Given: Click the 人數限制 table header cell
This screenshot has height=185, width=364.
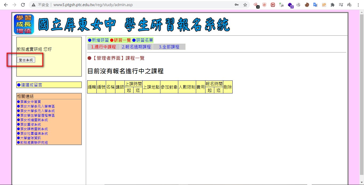Looking at the screenshot, I should click(x=187, y=87).
